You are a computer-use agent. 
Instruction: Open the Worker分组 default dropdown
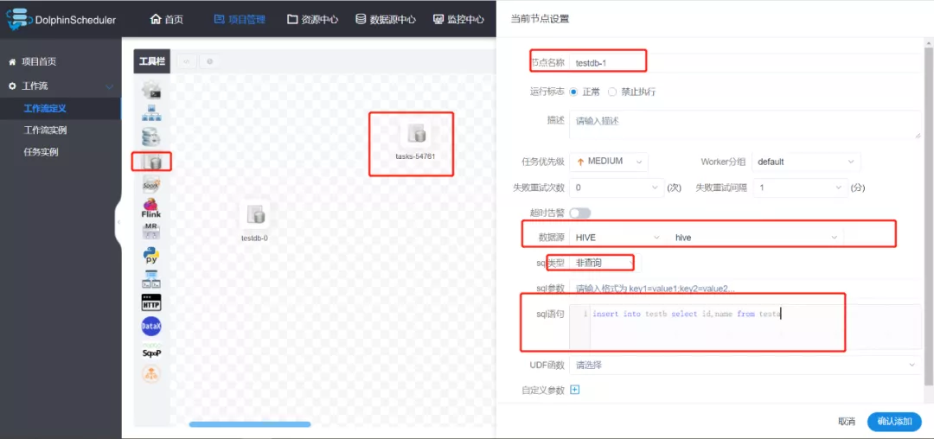pos(806,162)
